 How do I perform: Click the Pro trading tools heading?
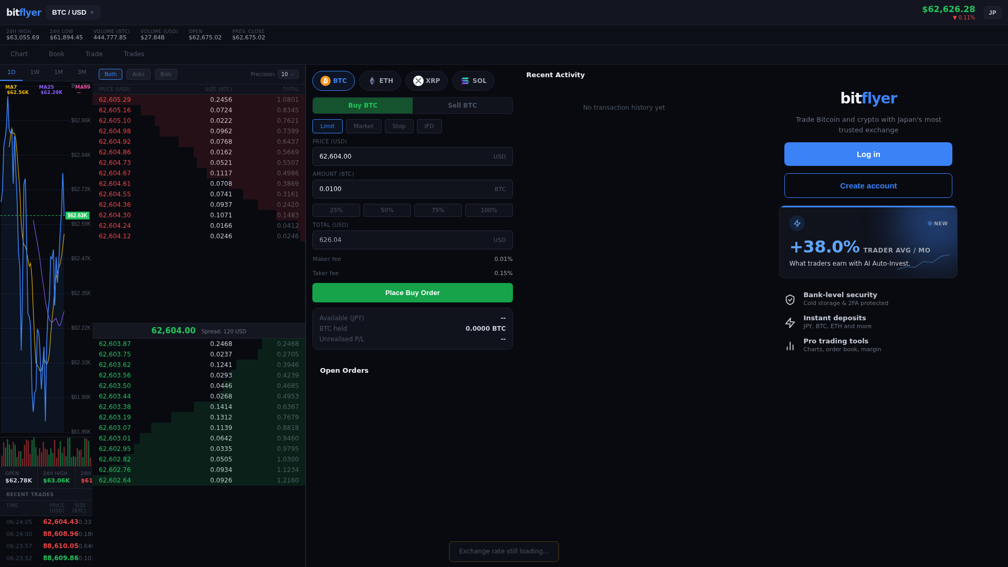pos(836,341)
